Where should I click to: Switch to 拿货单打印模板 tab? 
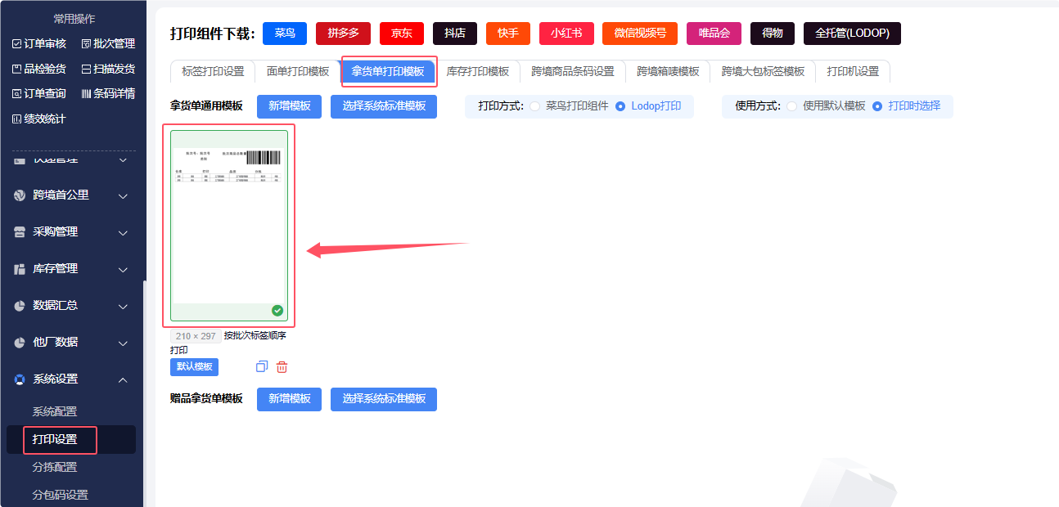pyautogui.click(x=388, y=72)
